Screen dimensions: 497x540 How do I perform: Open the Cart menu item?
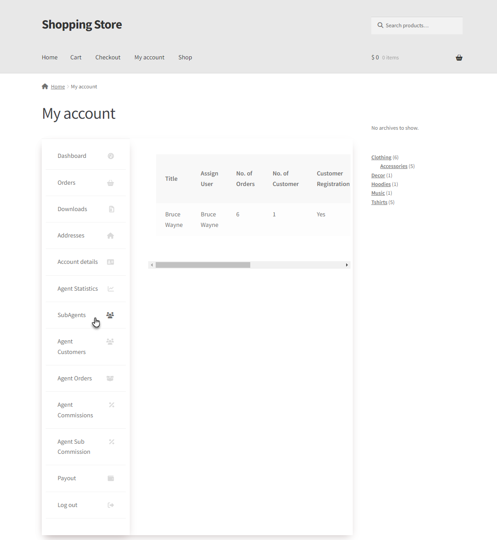click(x=76, y=58)
